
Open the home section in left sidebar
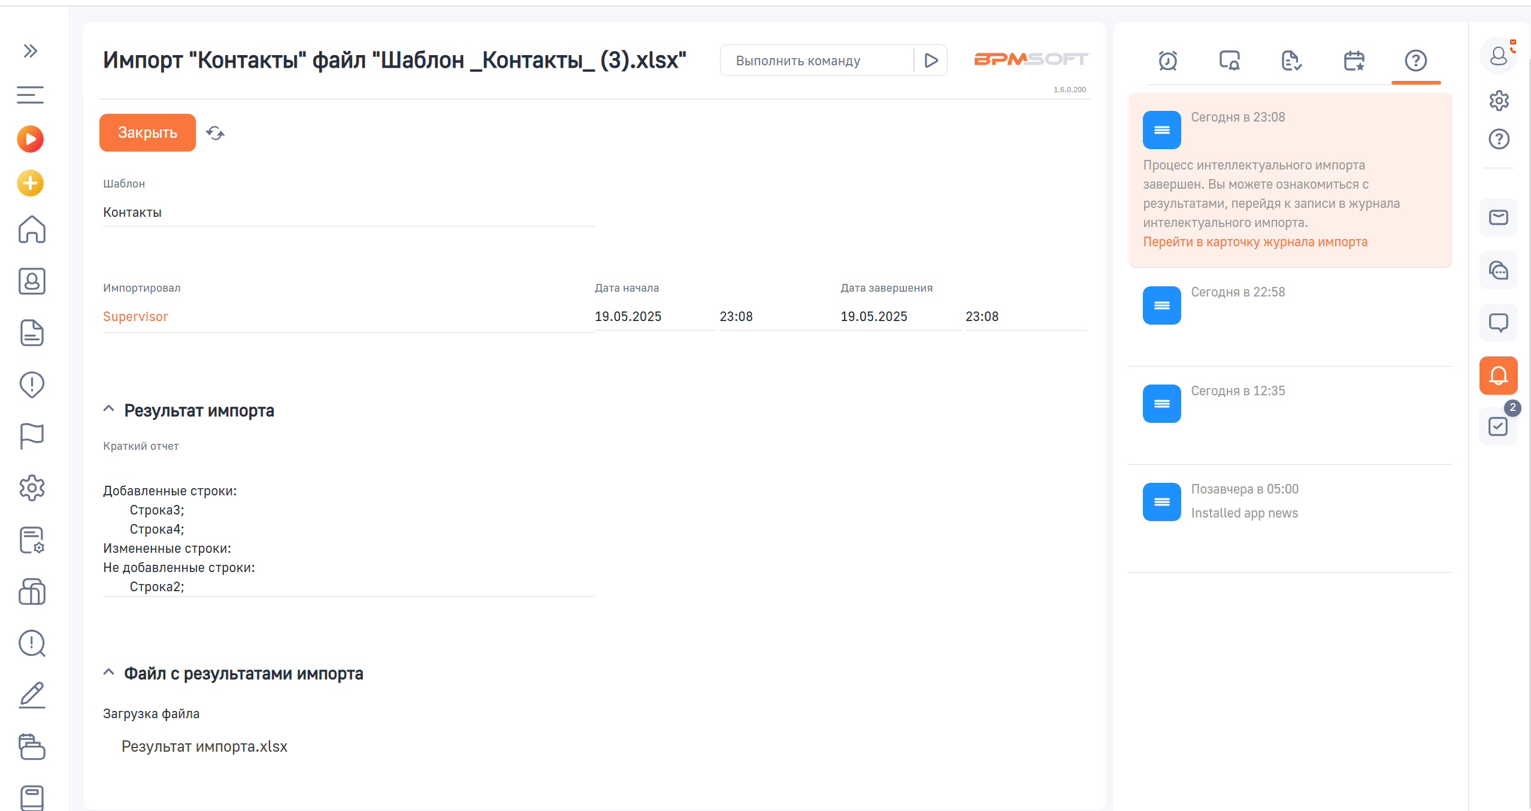tap(31, 229)
